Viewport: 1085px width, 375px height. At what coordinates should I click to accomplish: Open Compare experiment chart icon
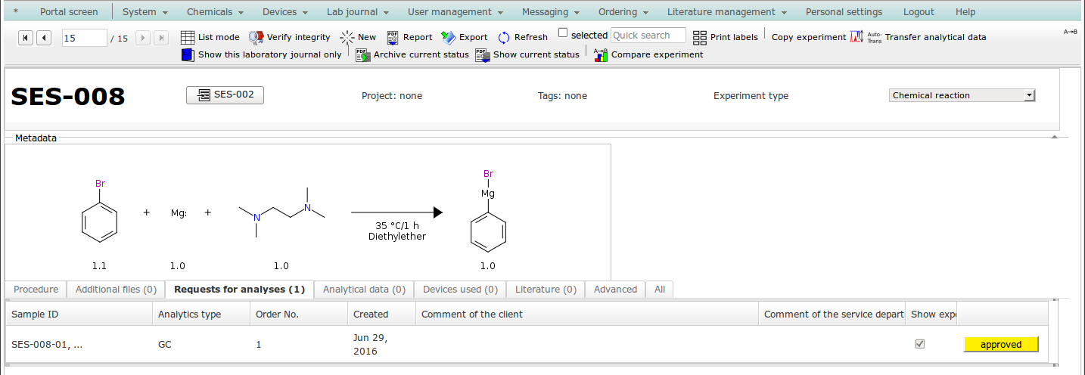(x=601, y=54)
